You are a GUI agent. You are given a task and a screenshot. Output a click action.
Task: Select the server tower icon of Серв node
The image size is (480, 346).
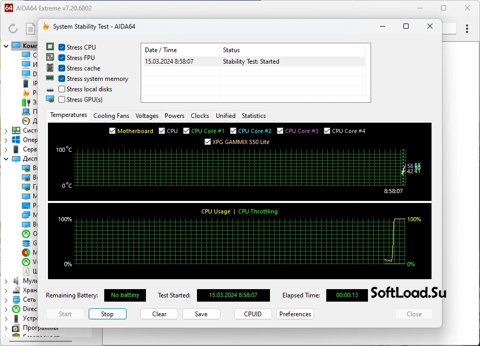(16, 149)
